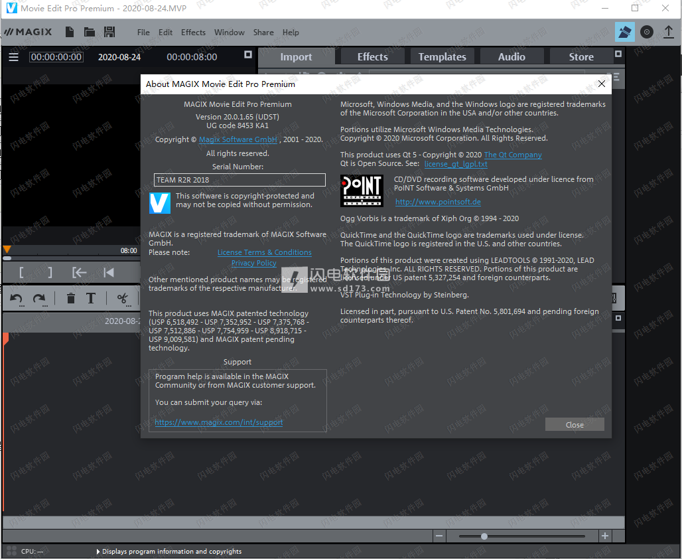
Task: Open the File menu
Action: (143, 33)
